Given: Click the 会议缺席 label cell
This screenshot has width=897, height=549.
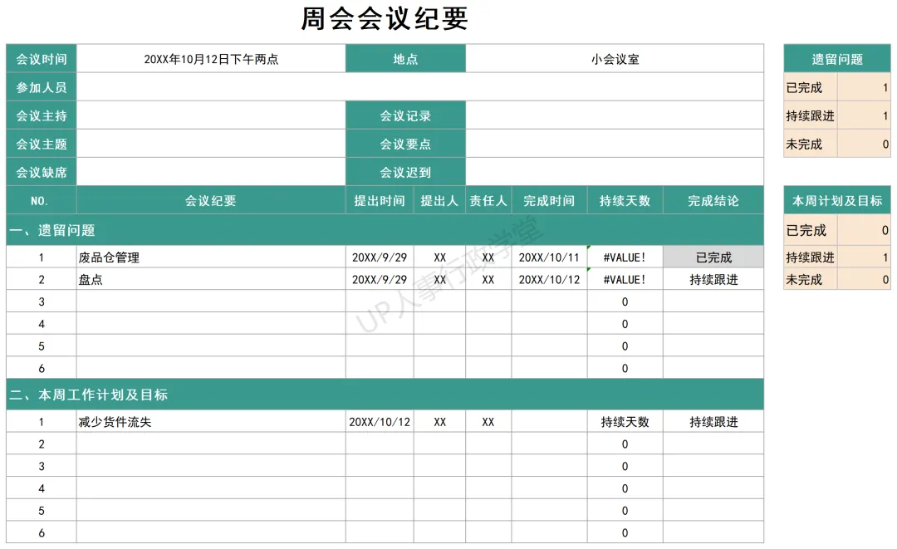Looking at the screenshot, I should (x=42, y=172).
